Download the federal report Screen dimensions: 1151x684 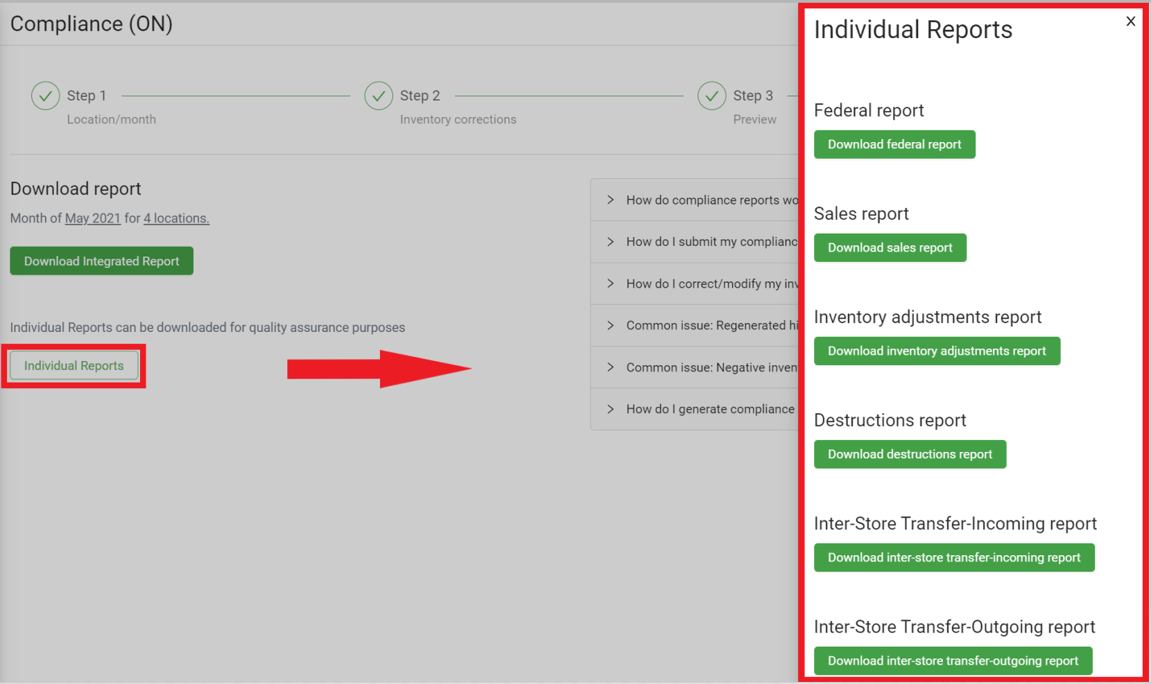pyautogui.click(x=894, y=145)
